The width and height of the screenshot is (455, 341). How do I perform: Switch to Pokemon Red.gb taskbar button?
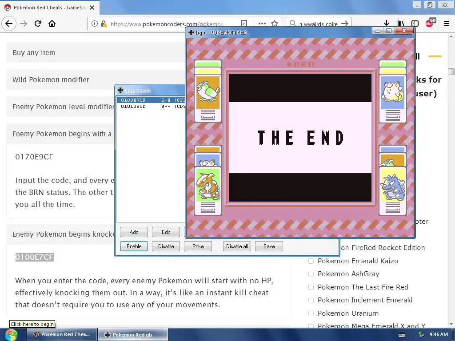coord(132,334)
